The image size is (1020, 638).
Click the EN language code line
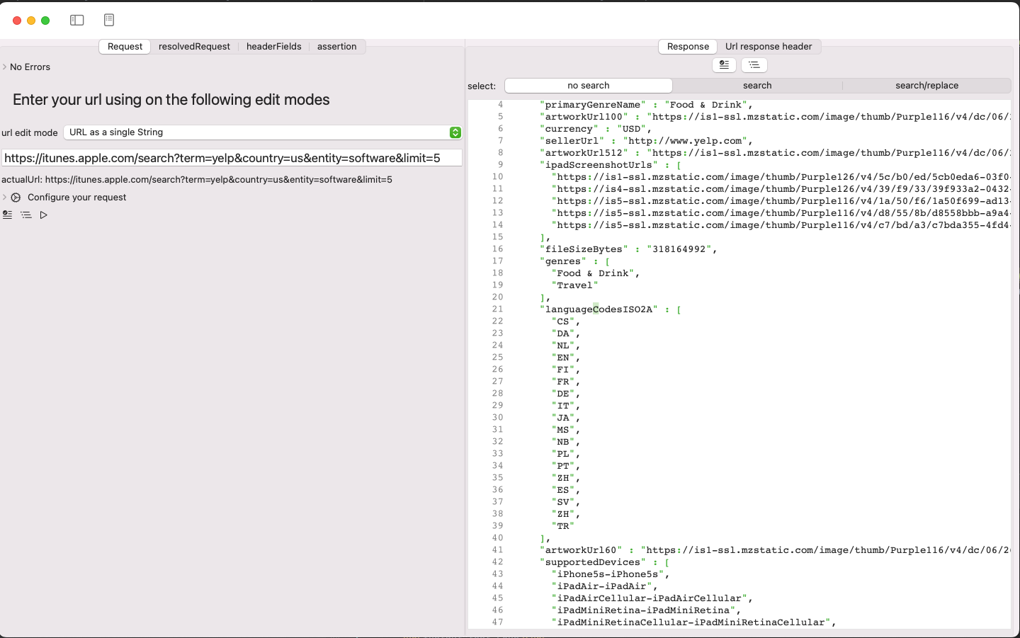566,358
